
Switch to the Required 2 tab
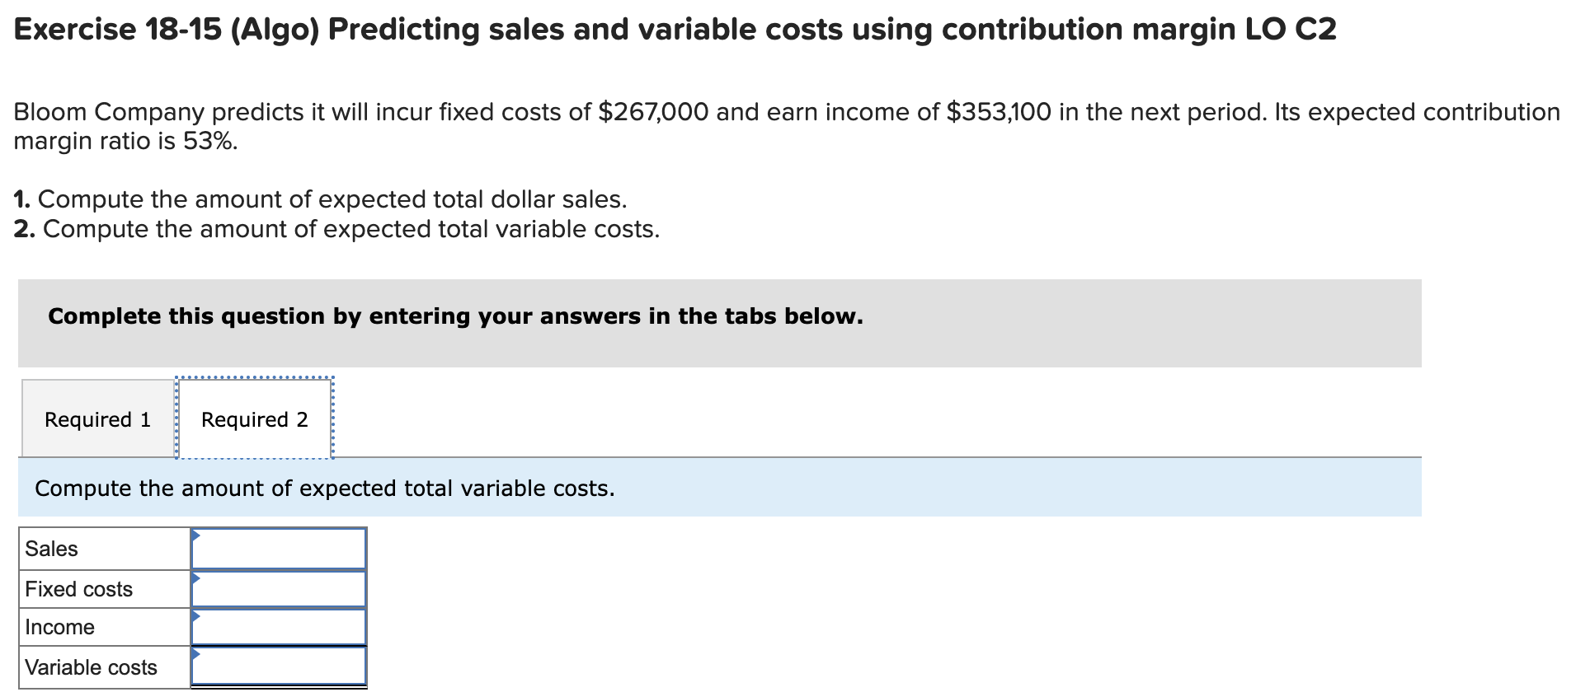click(254, 418)
